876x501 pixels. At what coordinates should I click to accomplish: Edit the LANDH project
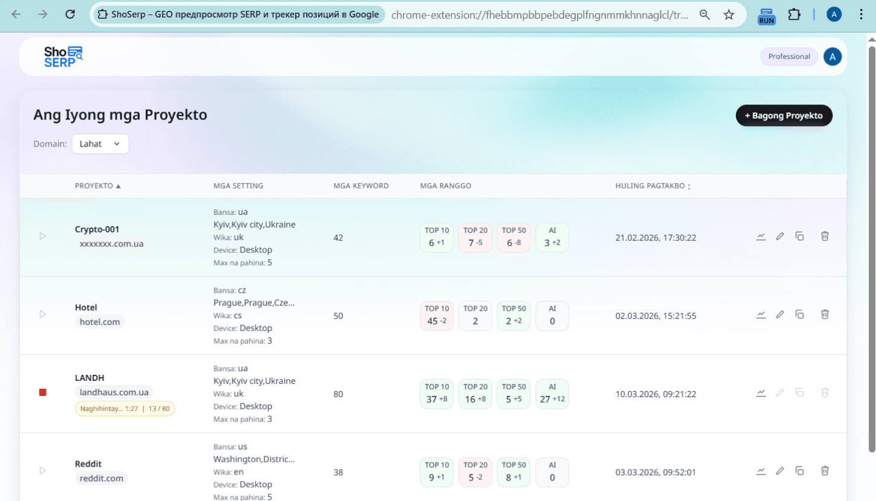coord(780,392)
